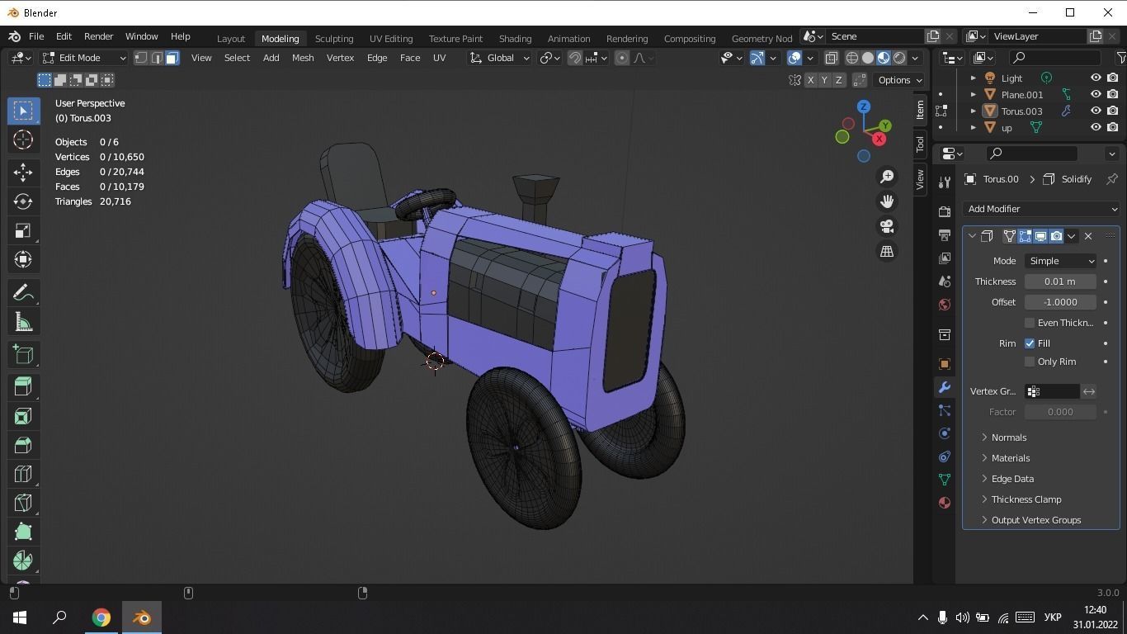Activate the Rotate tool
The height and width of the screenshot is (634, 1127).
tap(22, 201)
